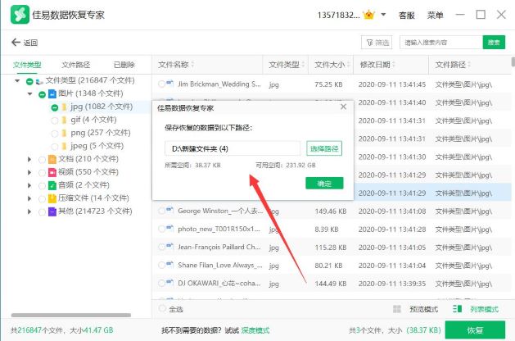Click image icon of Jim Brickman file

pos(169,83)
